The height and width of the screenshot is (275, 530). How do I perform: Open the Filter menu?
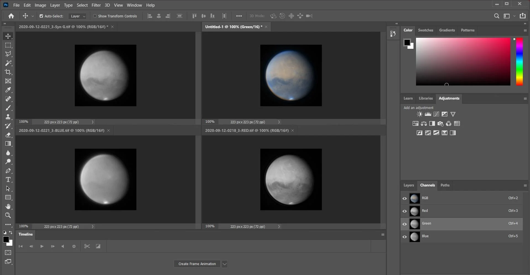point(96,5)
